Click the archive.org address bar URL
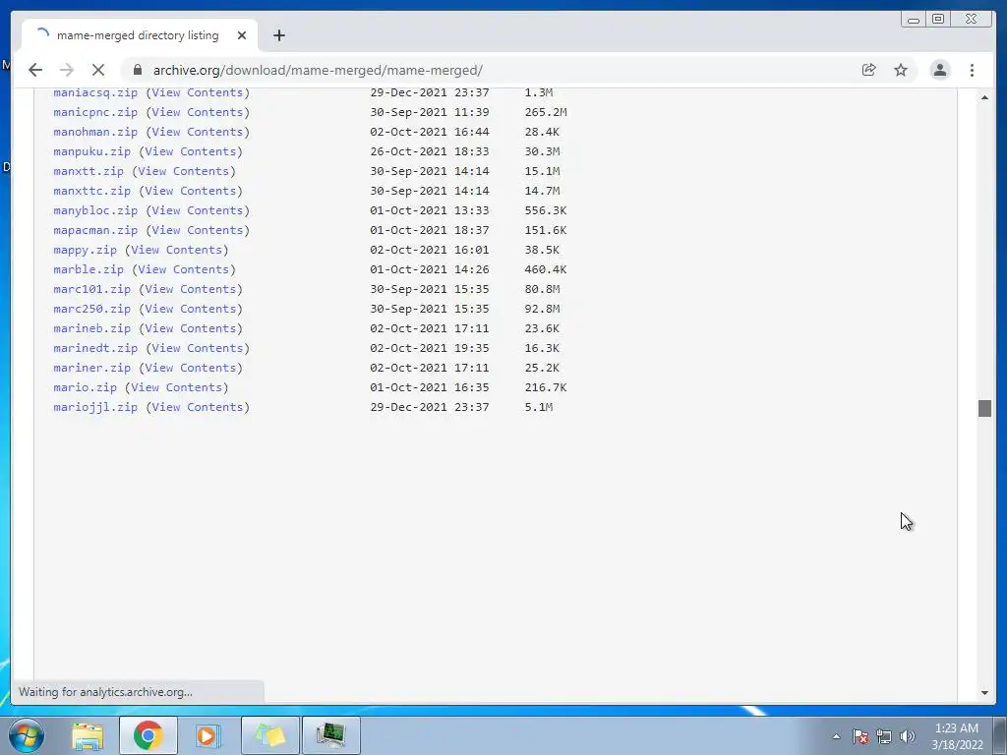1007x755 pixels. (x=318, y=70)
